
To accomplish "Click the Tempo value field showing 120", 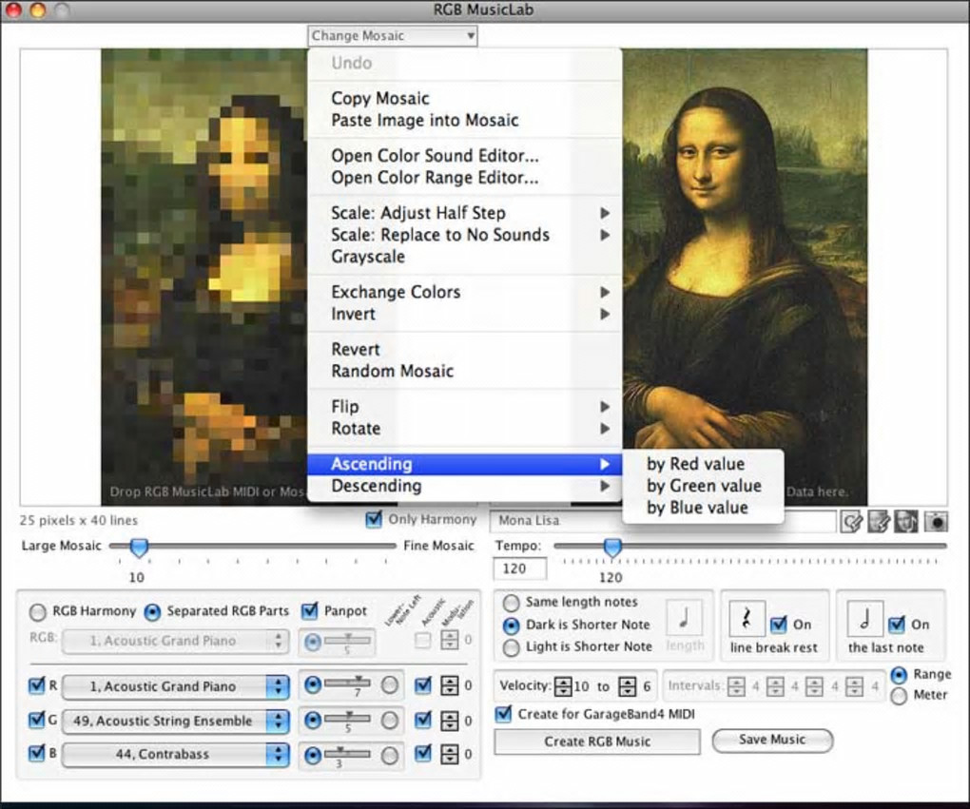I will 519,568.
